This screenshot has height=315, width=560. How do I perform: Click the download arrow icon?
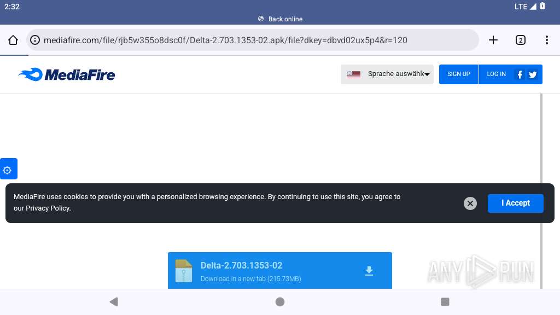(x=369, y=271)
